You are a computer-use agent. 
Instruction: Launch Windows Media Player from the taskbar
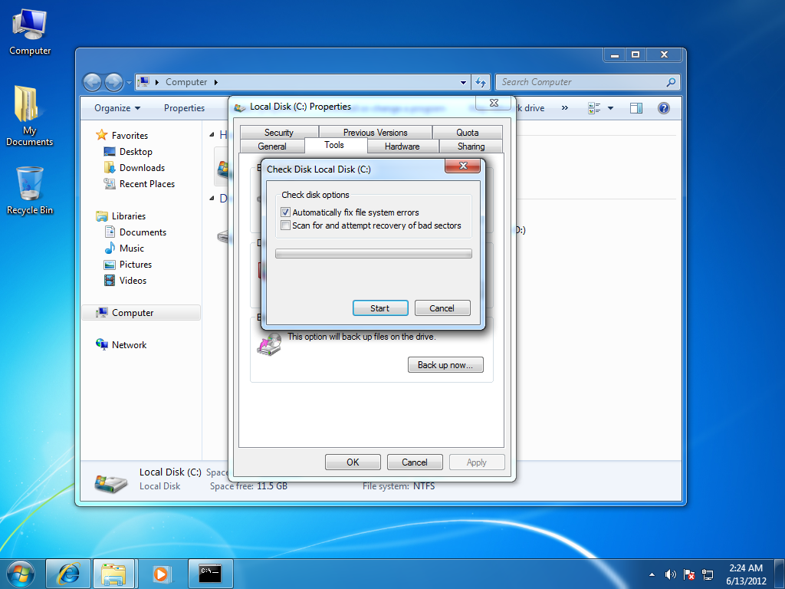pyautogui.click(x=161, y=574)
